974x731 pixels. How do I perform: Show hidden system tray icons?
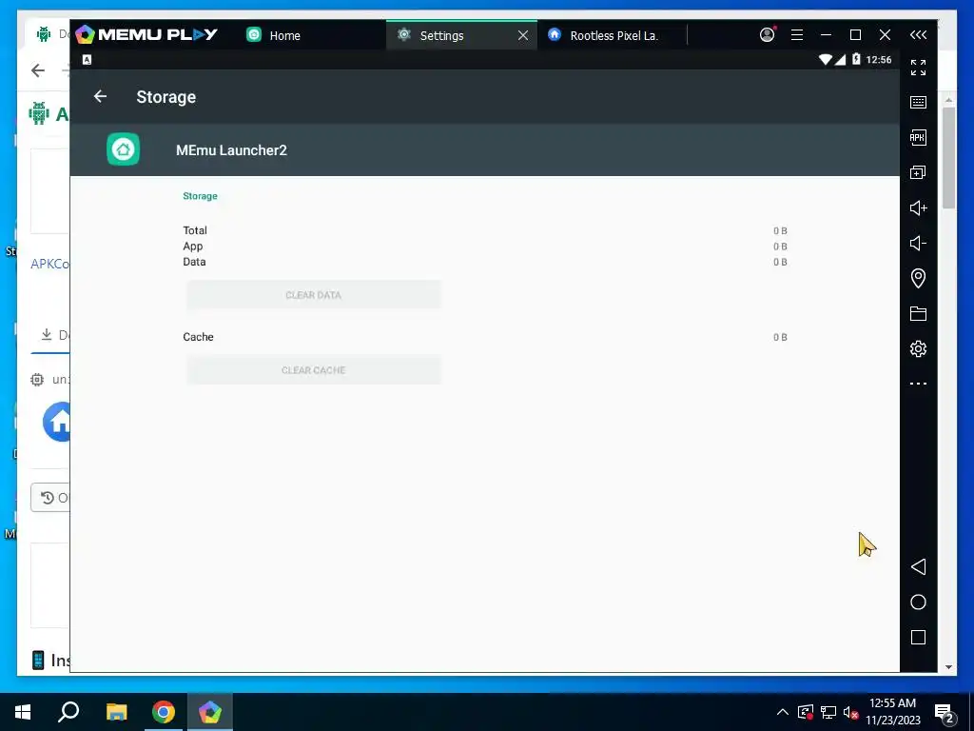click(x=783, y=712)
